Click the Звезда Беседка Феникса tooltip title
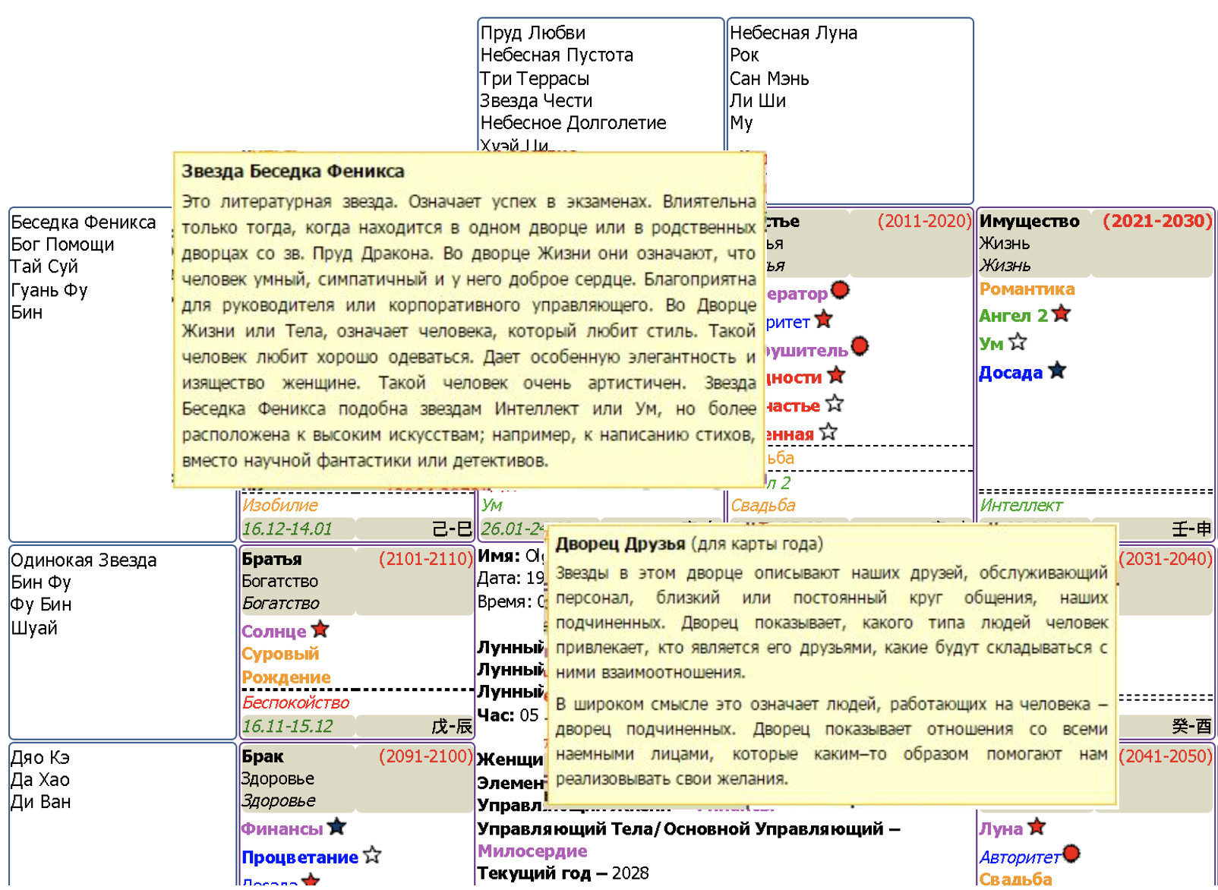The image size is (1218, 890). pos(293,172)
